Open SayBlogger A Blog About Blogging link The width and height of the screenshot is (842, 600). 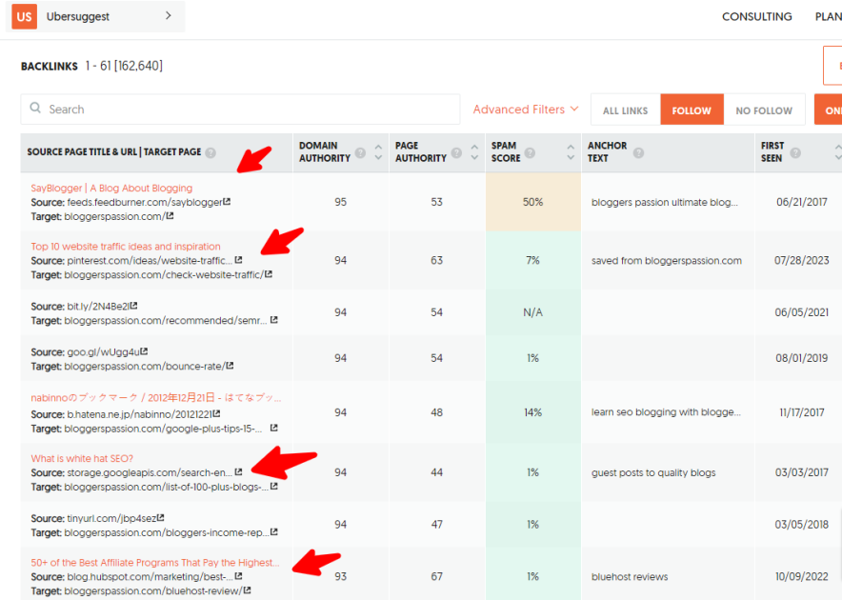[x=111, y=188]
